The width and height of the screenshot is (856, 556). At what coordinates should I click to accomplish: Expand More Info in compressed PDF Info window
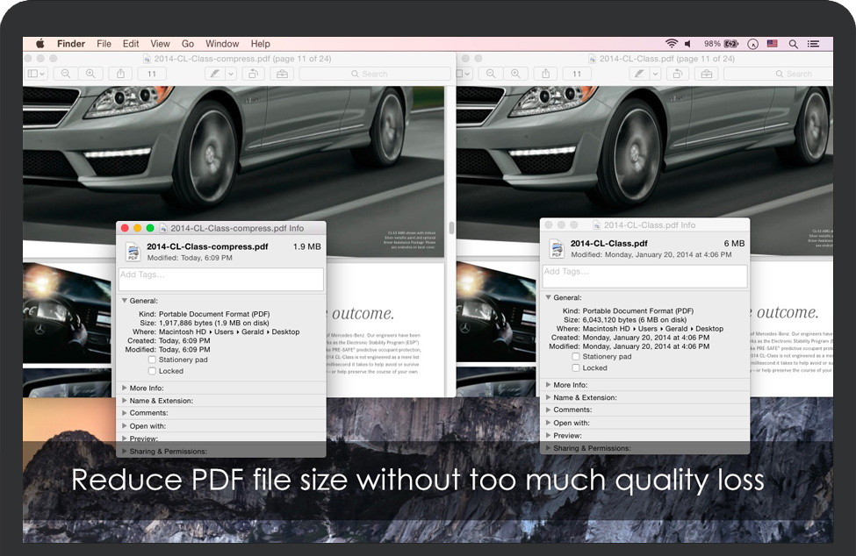pyautogui.click(x=125, y=388)
